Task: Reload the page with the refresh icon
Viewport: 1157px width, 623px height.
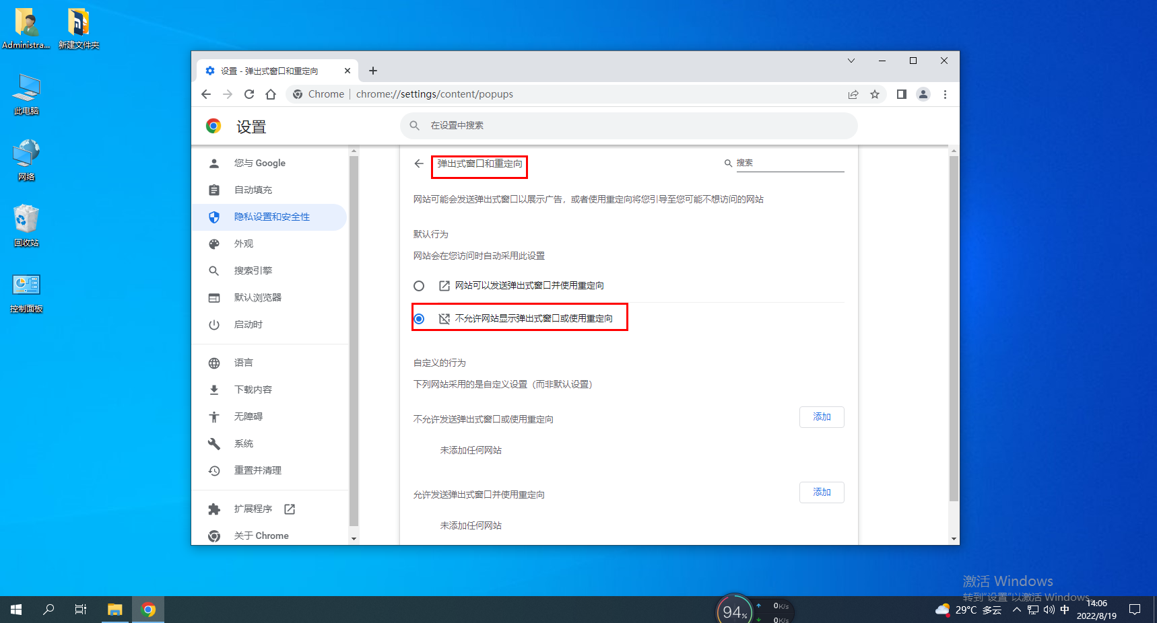Action: (249, 94)
